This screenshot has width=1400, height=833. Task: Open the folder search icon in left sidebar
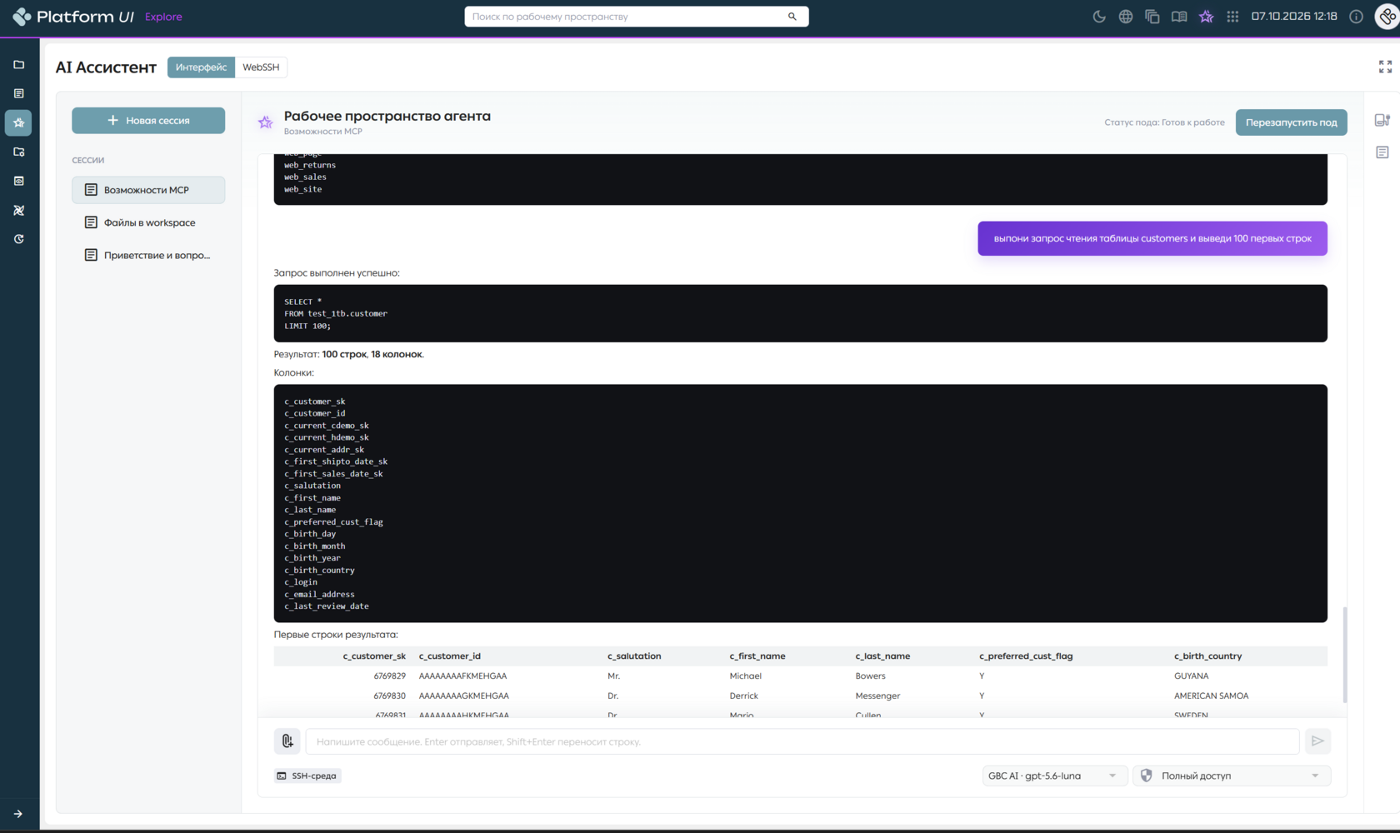coord(19,152)
